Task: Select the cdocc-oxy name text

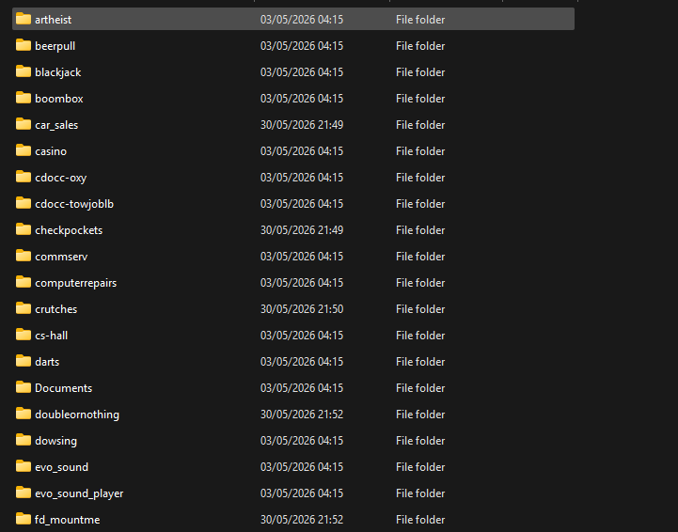Action: click(60, 178)
